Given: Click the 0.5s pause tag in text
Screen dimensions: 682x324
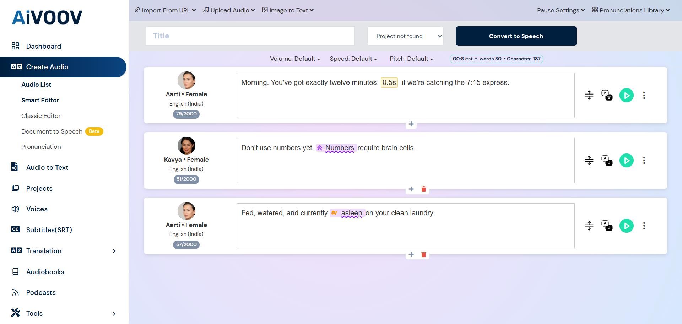Looking at the screenshot, I should (x=389, y=82).
